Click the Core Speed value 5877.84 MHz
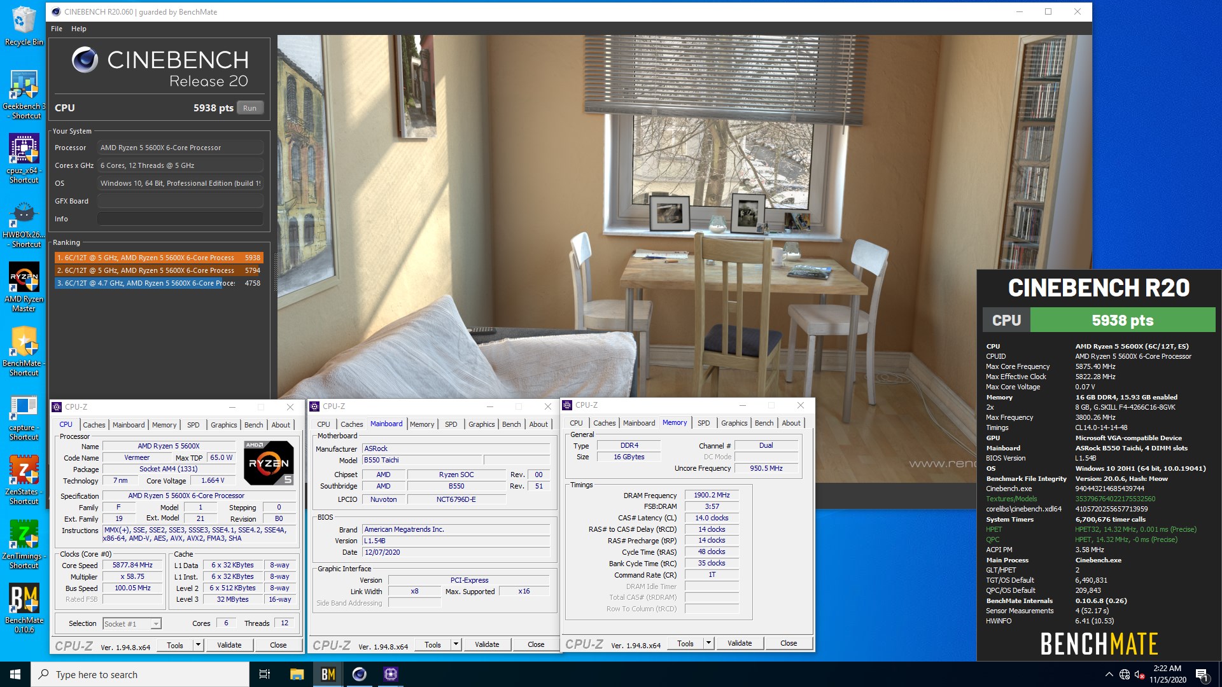The image size is (1222, 687). (132, 565)
